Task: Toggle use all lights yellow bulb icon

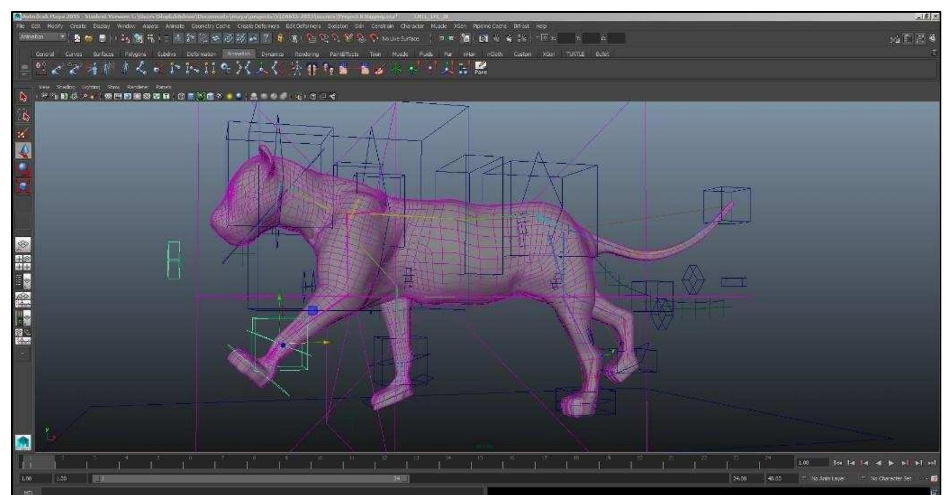Action: point(229,96)
